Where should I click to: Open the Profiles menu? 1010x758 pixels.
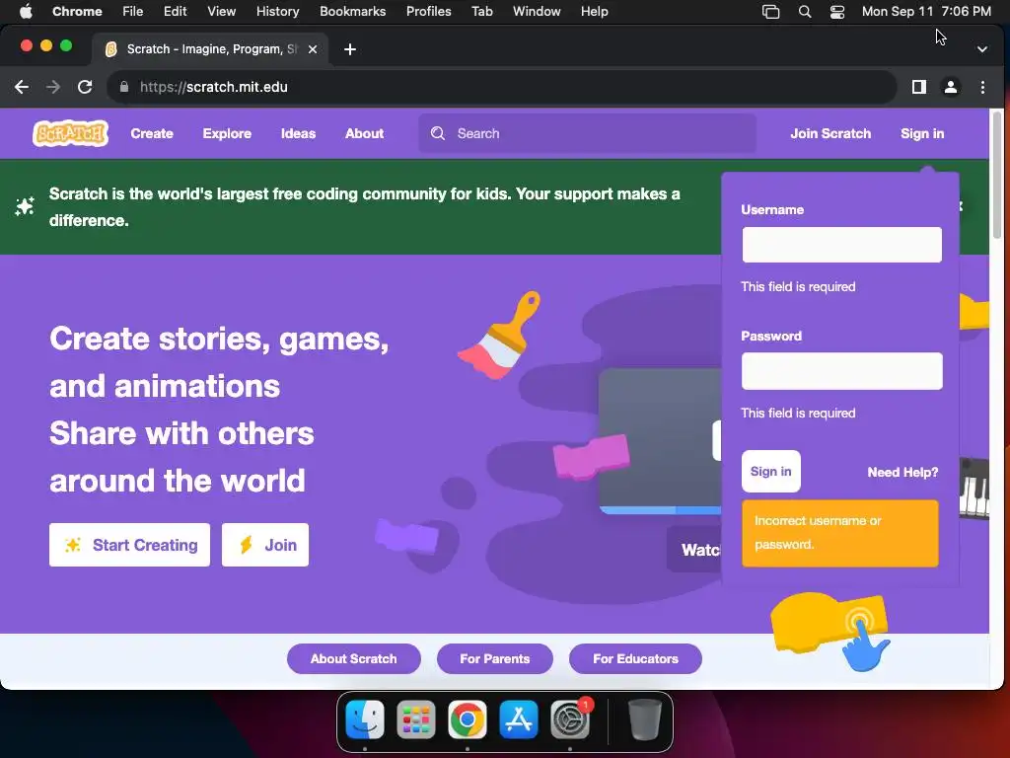click(428, 12)
